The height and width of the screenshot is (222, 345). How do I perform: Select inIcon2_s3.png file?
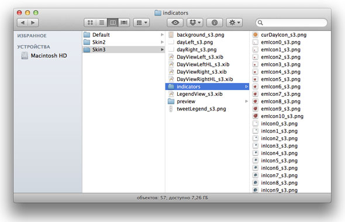pos(291,138)
